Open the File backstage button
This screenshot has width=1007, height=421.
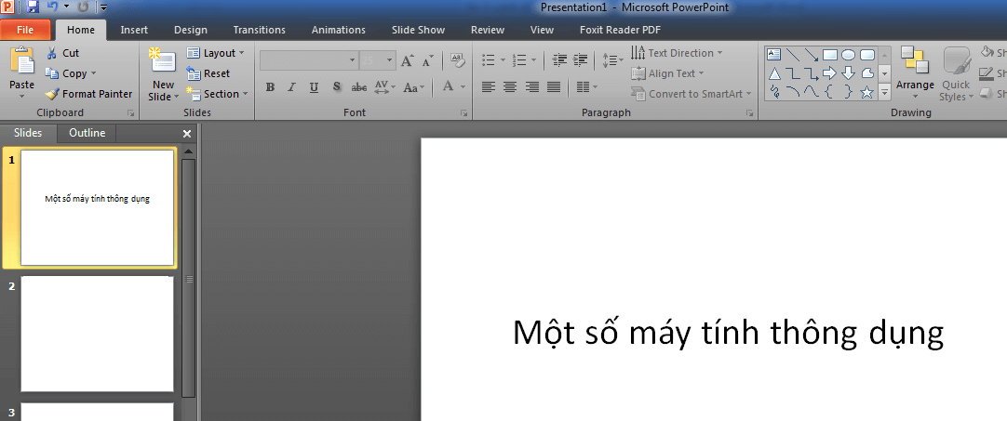[x=25, y=30]
